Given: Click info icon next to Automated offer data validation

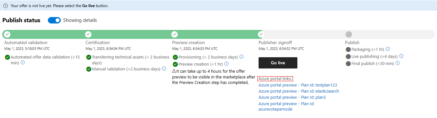Looking at the screenshot, I should (23, 62).
